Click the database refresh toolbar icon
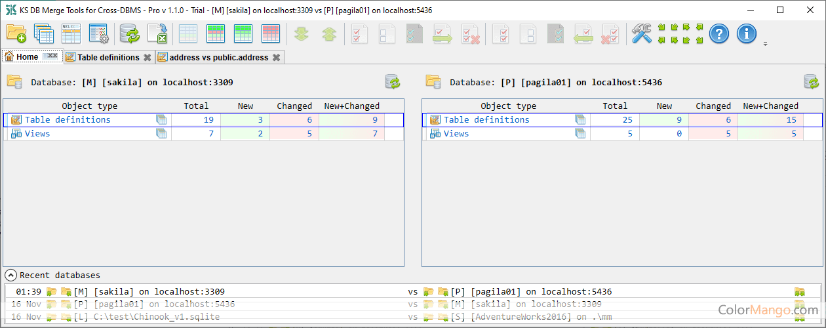The height and width of the screenshot is (328, 826). tap(130, 33)
